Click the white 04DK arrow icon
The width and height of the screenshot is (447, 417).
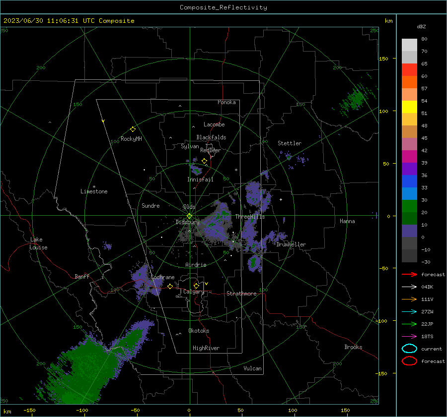click(409, 287)
